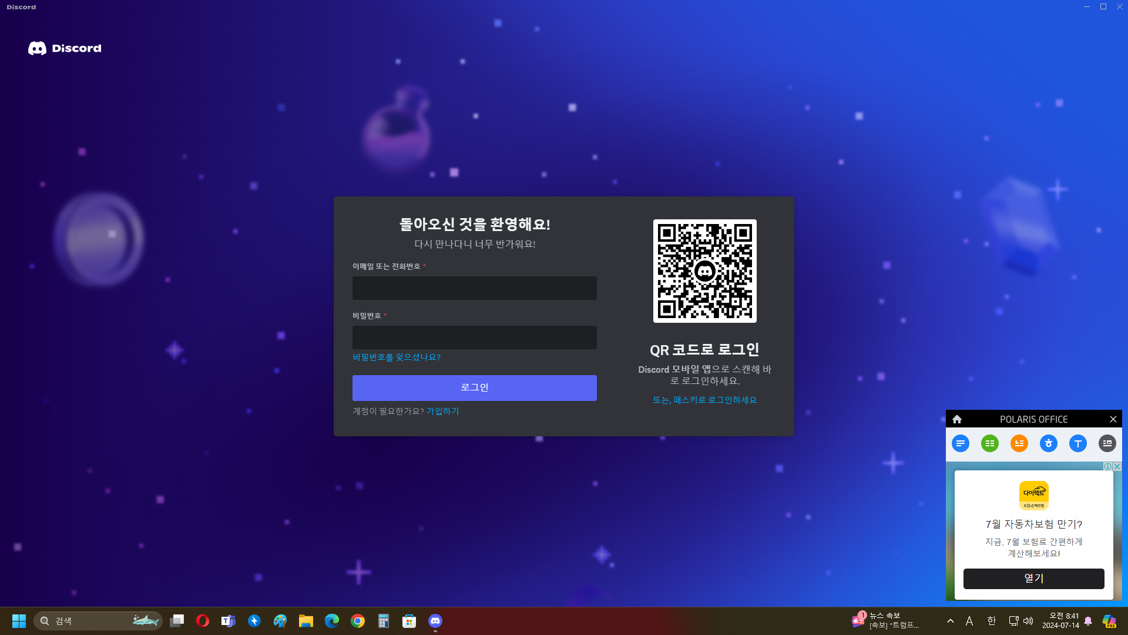Click the Discord logo in the top-left corner
This screenshot has height=635, width=1128.
click(65, 48)
